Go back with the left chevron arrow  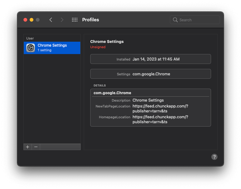[51, 20]
